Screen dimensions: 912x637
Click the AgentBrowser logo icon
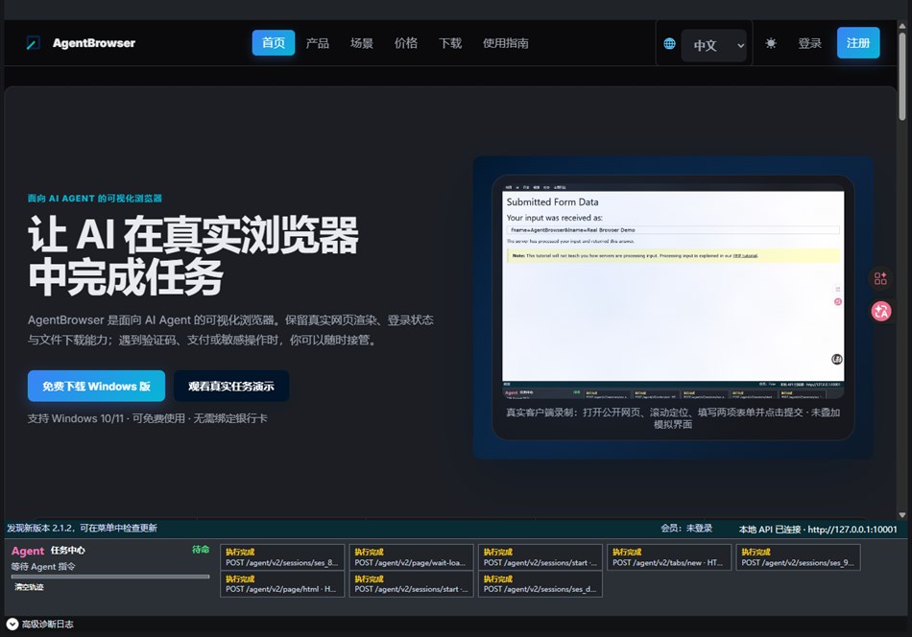[x=34, y=43]
